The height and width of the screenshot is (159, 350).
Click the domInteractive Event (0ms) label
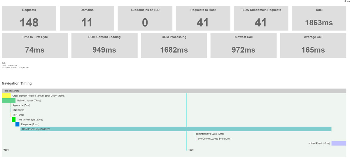(x=210, y=134)
